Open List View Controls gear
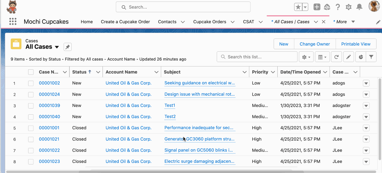Screen dimensions: 382x173 (306, 57)
